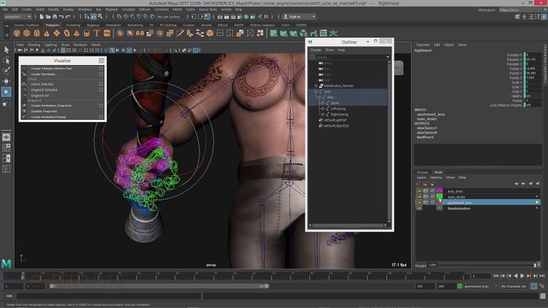Create a polygon cone from shelf
Viewport: 548px width, 308px height.
46,33
